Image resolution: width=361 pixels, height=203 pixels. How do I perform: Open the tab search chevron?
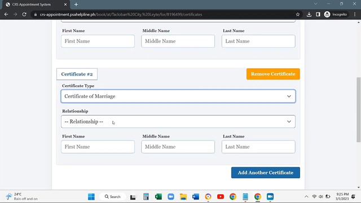point(316,4)
